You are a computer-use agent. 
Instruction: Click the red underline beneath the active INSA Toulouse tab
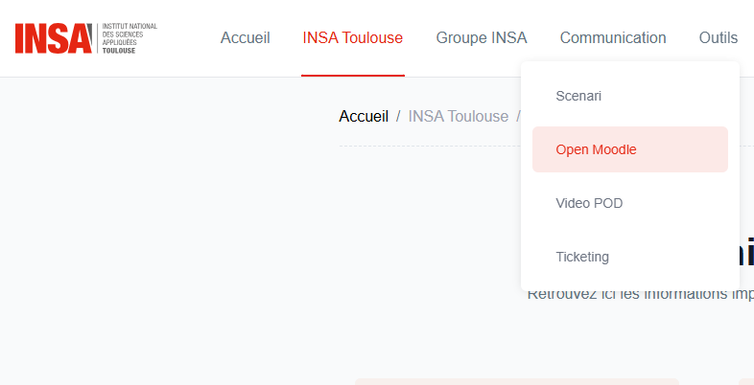352,75
